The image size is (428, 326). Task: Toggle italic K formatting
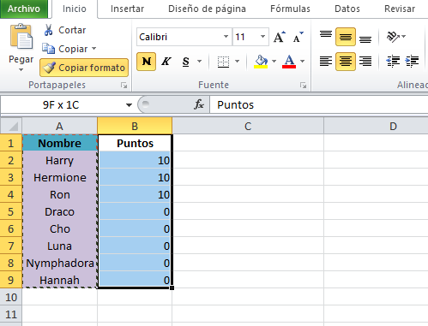pyautogui.click(x=166, y=62)
